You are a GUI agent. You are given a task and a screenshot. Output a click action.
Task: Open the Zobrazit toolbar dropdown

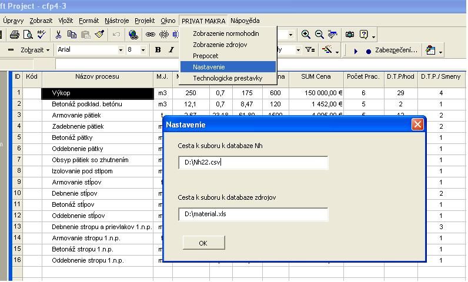pos(36,51)
